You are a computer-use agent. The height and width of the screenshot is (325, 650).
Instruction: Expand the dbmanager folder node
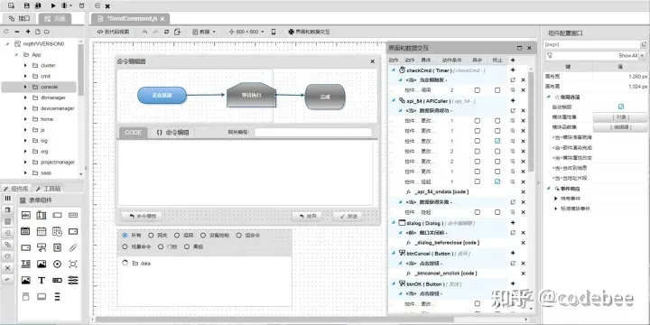[x=25, y=97]
